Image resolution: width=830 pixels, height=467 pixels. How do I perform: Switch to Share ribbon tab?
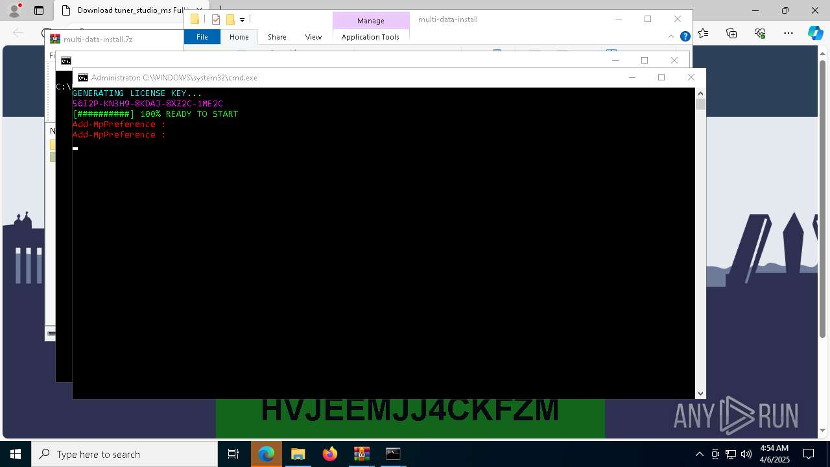[277, 37]
